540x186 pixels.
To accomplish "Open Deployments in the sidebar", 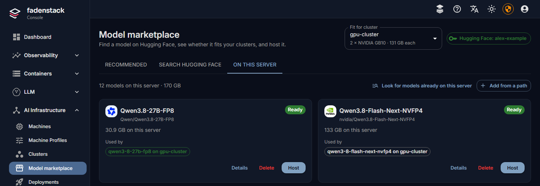I will click(48, 182).
